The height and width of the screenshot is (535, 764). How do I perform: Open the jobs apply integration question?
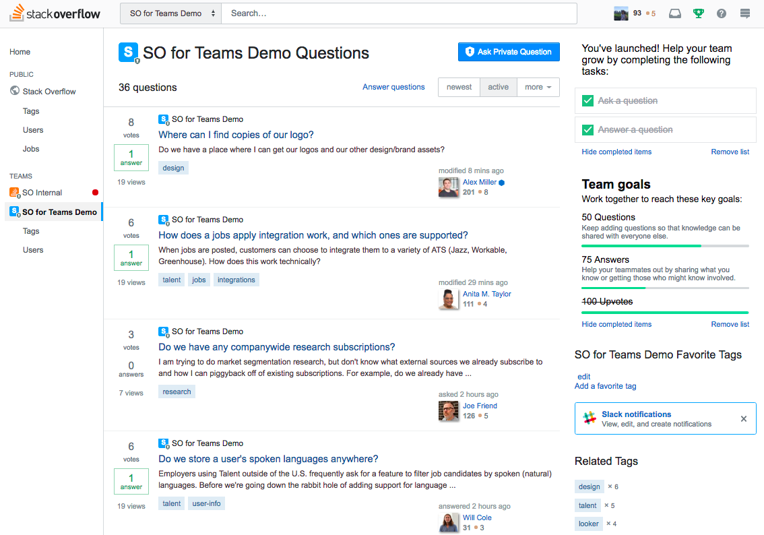point(313,235)
